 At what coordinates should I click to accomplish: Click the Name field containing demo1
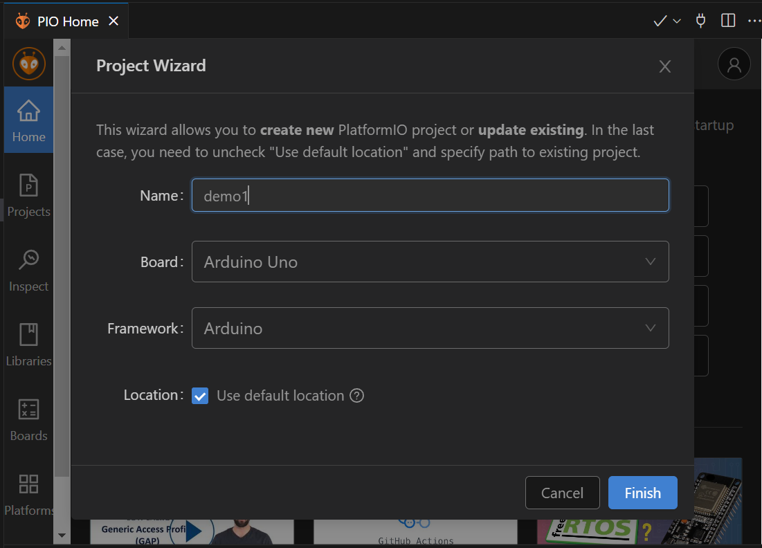(x=430, y=195)
